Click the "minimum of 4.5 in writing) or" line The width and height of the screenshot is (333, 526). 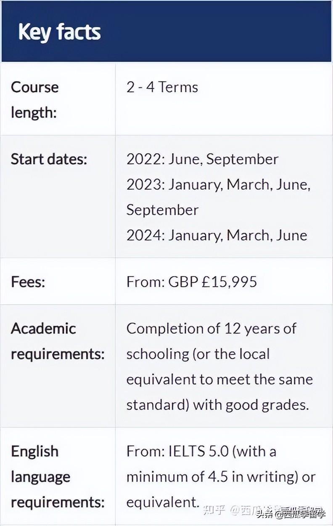tap(221, 477)
